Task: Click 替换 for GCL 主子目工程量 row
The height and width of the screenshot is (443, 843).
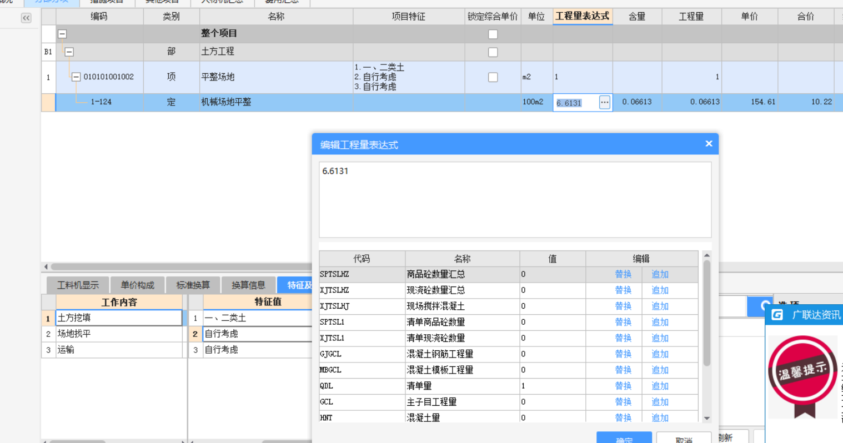Action: point(623,402)
